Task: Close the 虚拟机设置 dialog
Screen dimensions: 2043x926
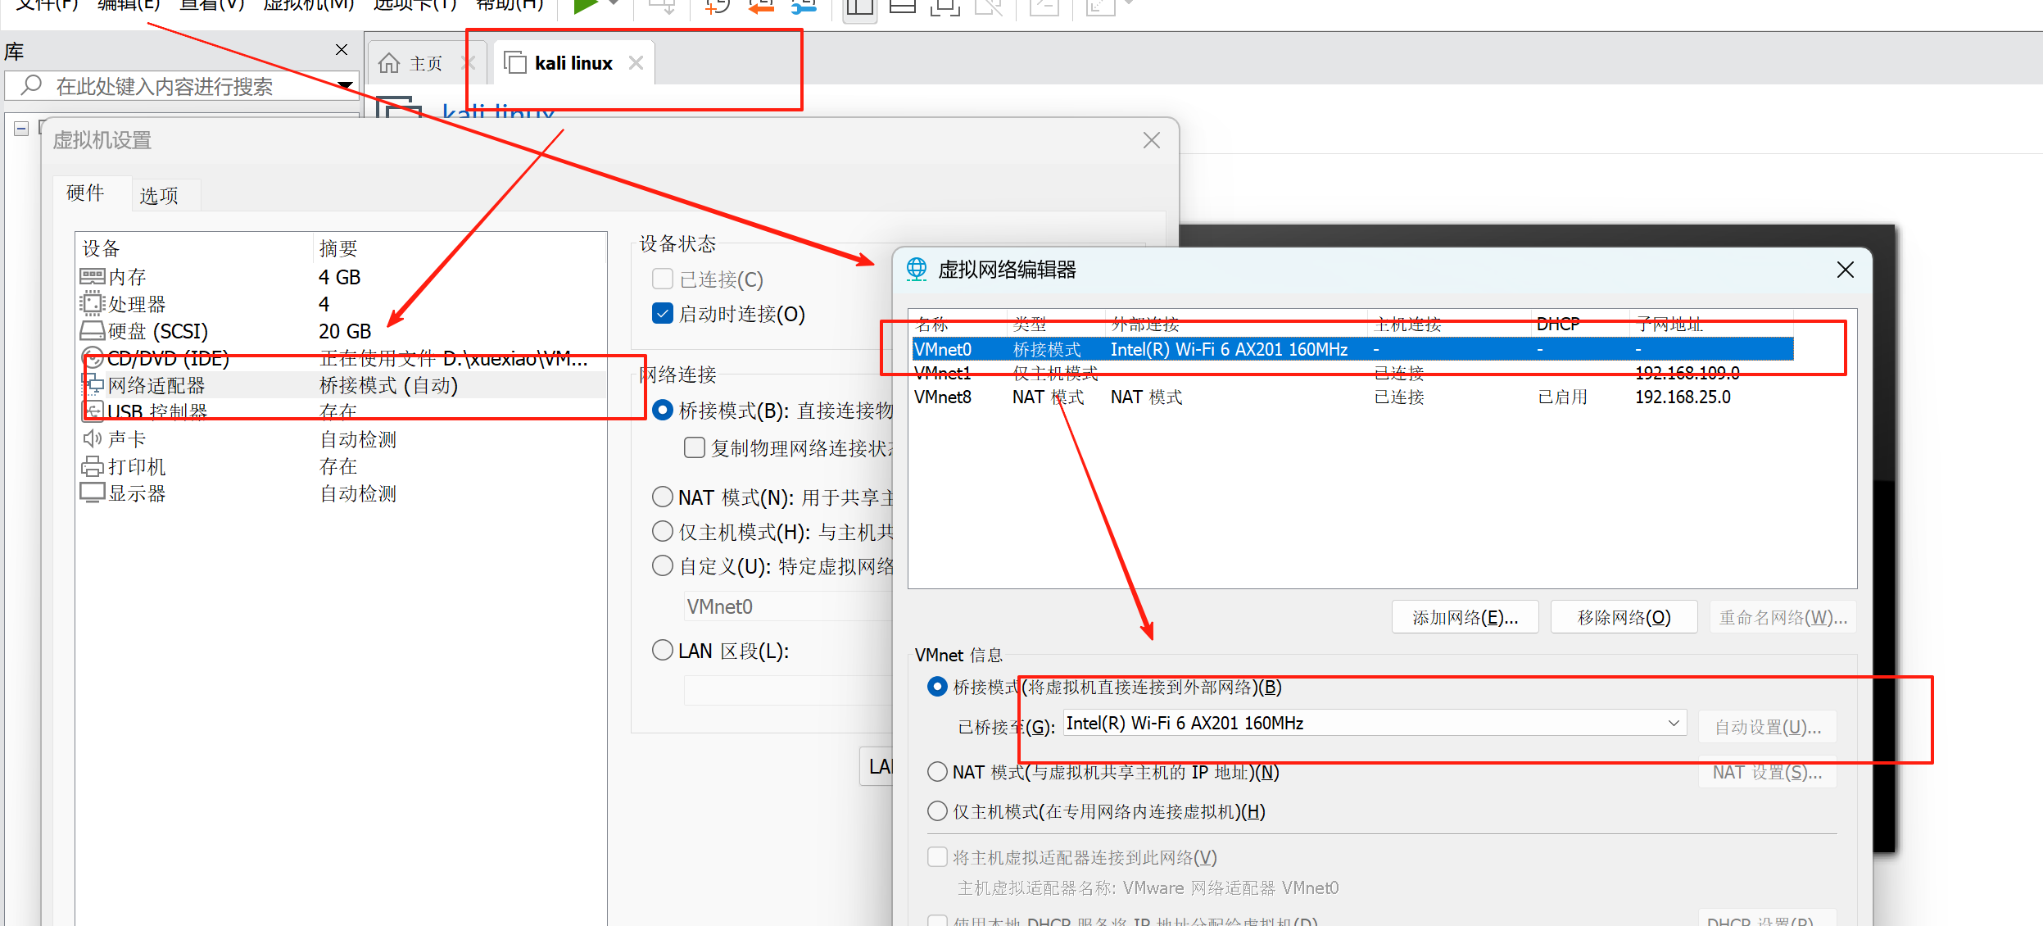Action: pyautogui.click(x=1152, y=140)
